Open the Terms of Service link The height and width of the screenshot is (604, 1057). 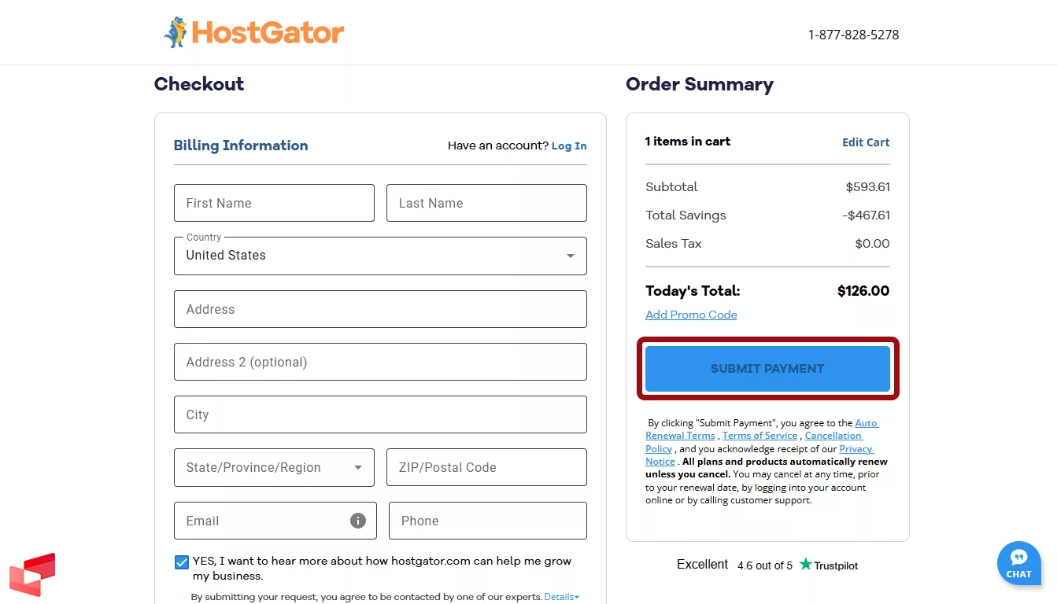point(759,435)
